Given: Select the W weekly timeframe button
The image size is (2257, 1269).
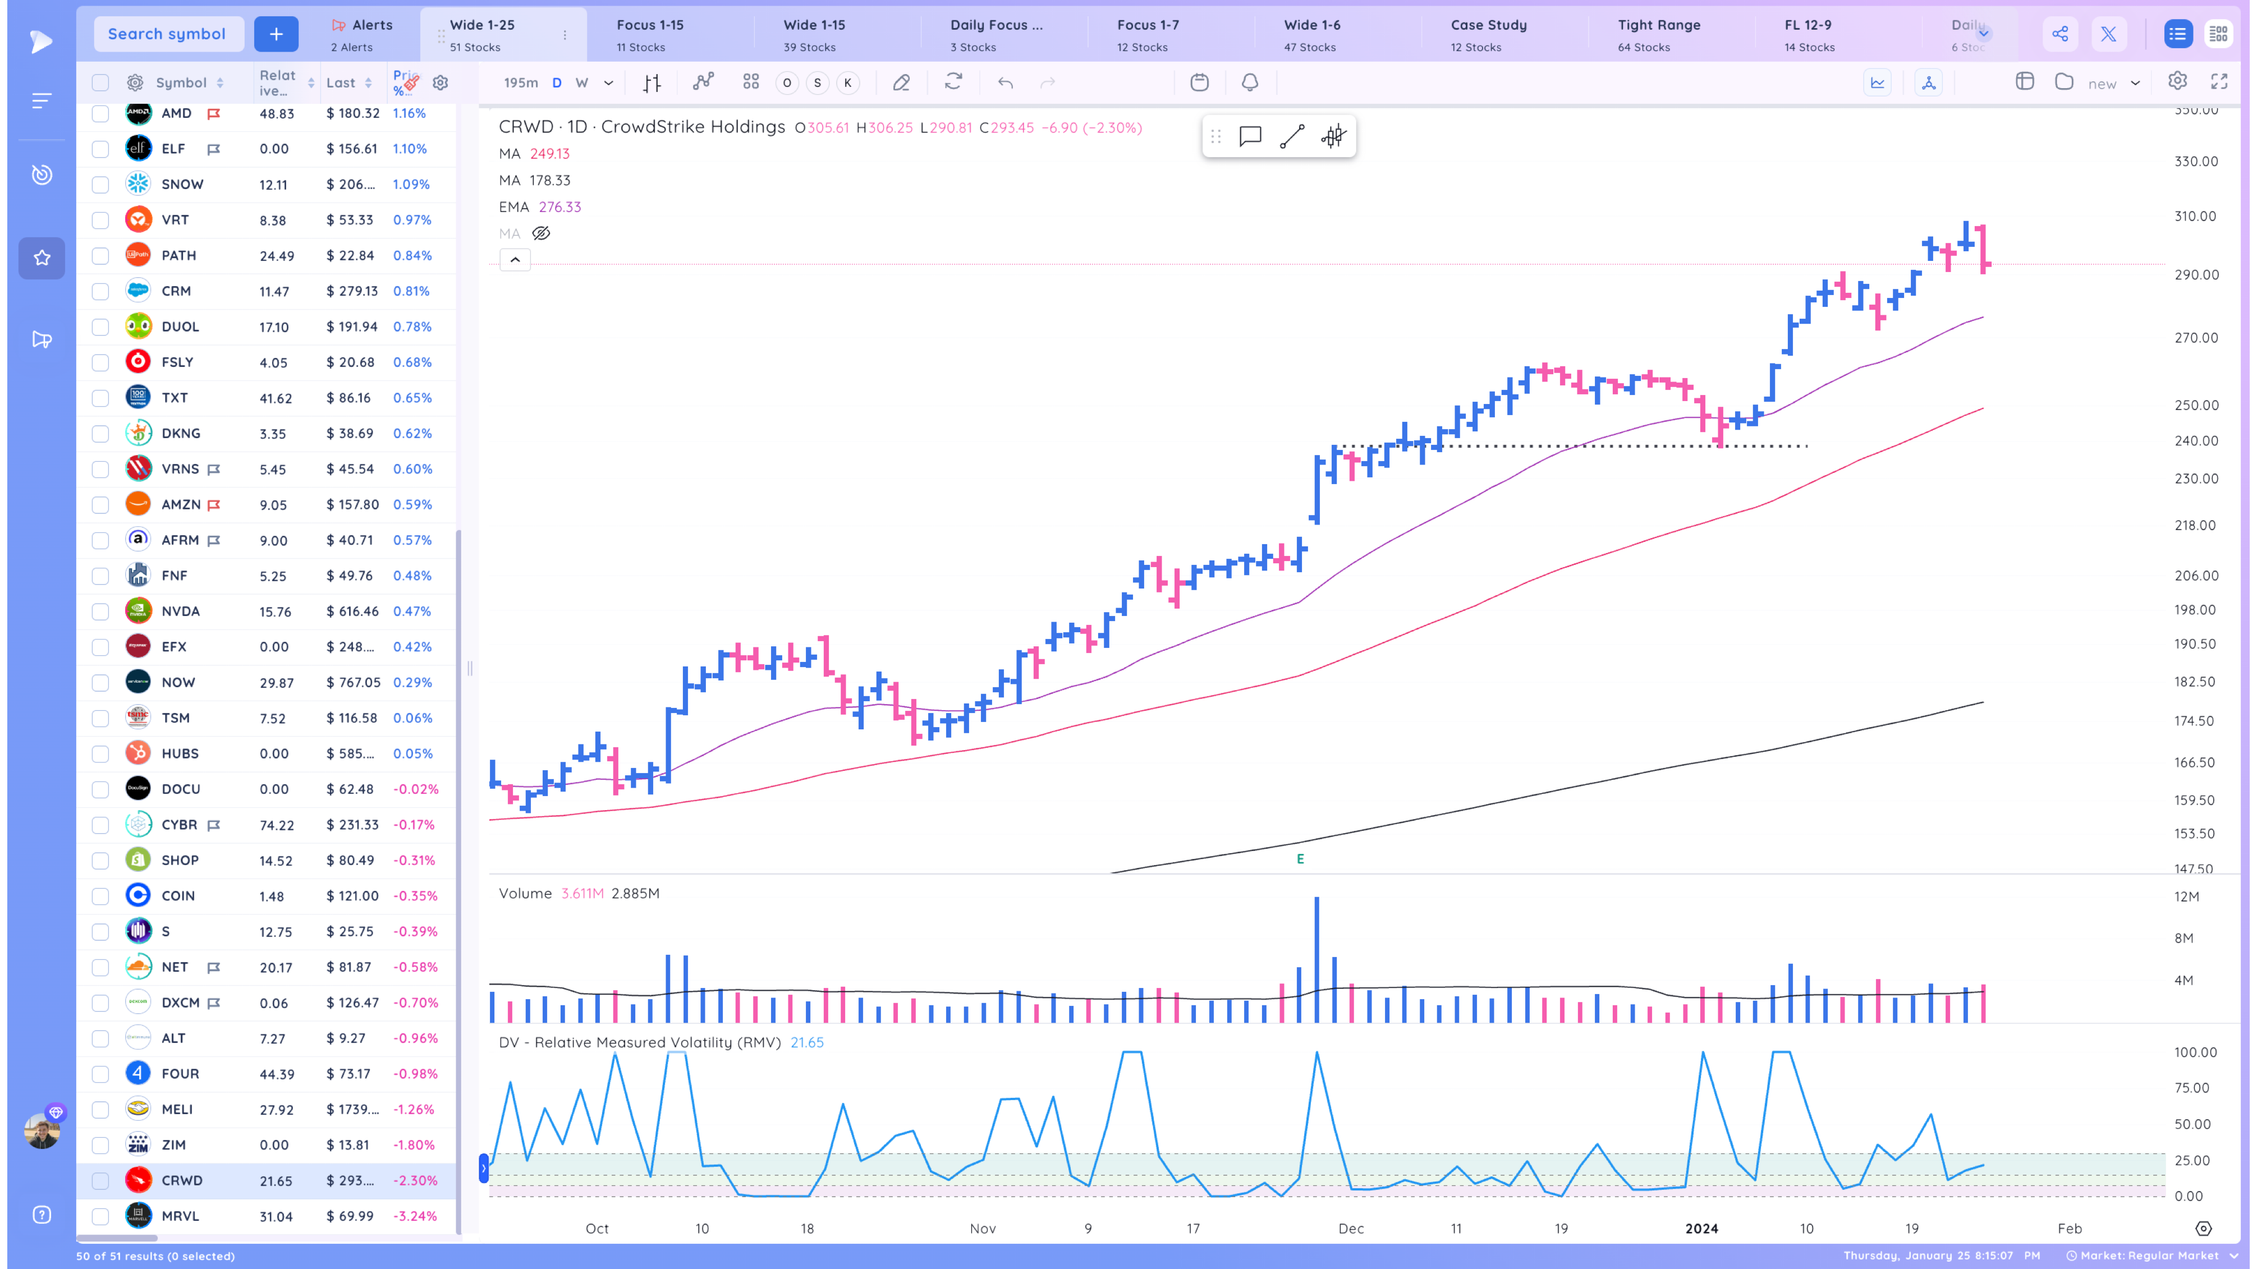Looking at the screenshot, I should coord(582,83).
